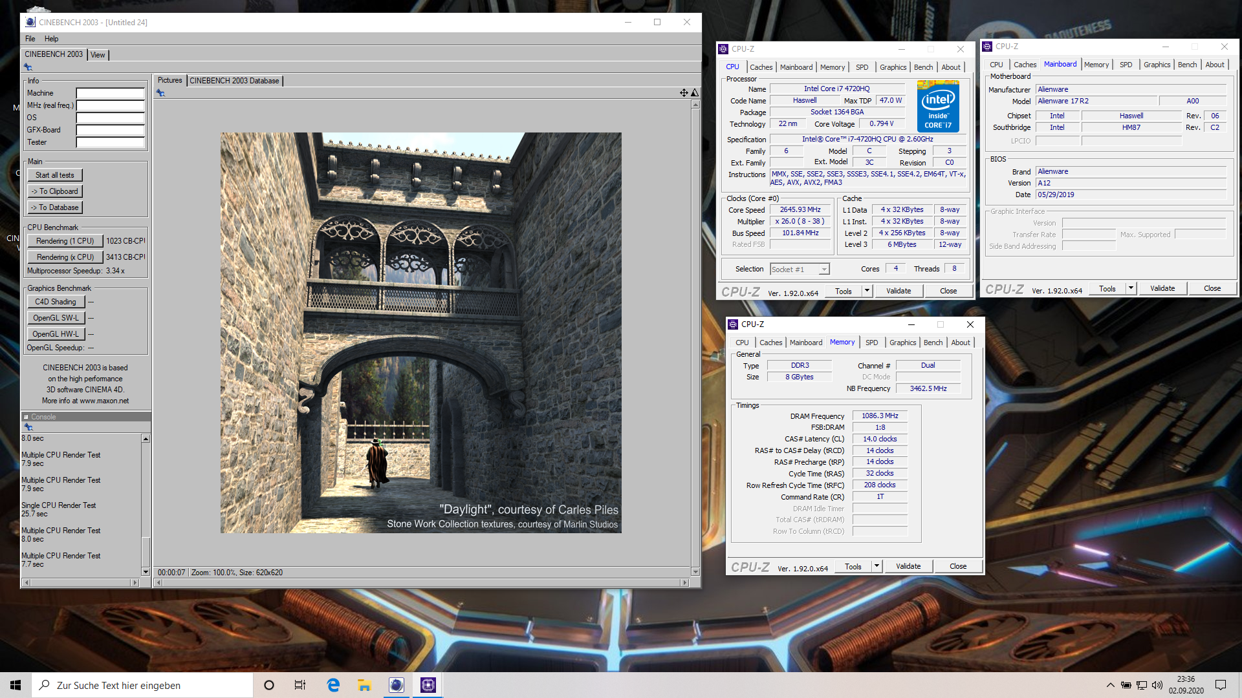Select the CINEBENCH taskbar icon
This screenshot has width=1242, height=698.
pyautogui.click(x=396, y=685)
